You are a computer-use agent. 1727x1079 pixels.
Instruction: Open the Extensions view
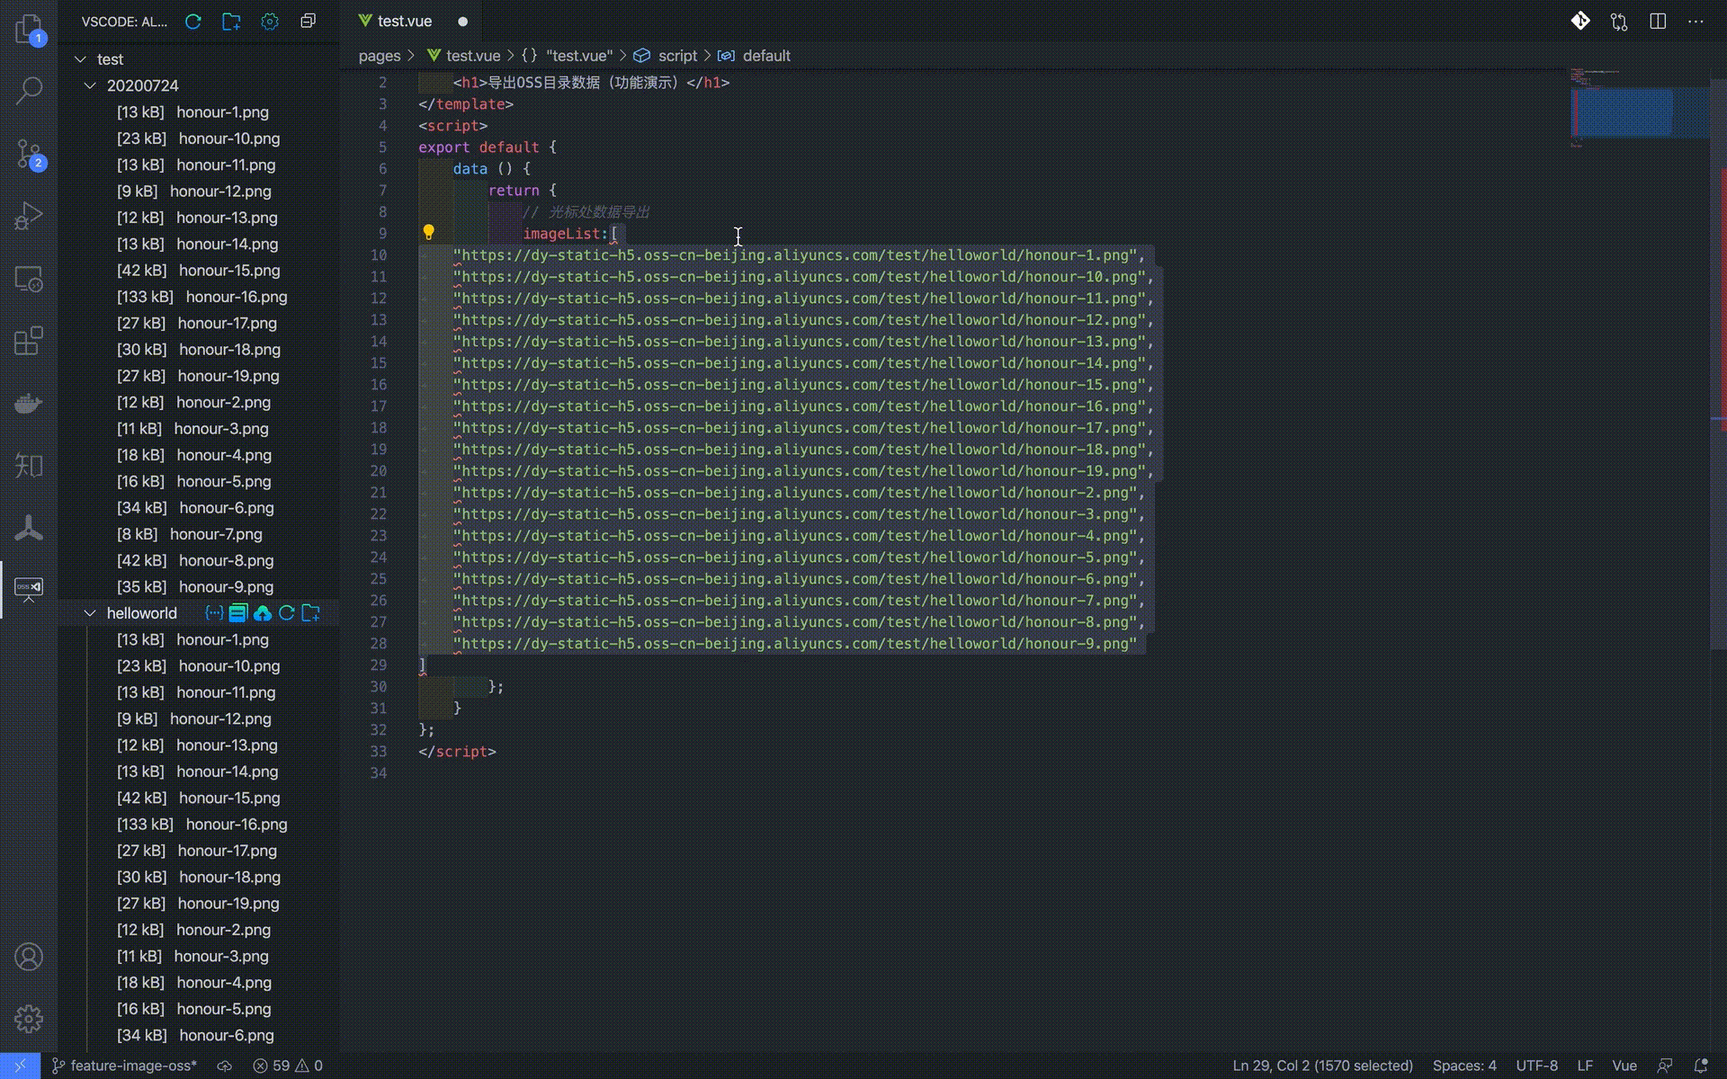coord(29,341)
